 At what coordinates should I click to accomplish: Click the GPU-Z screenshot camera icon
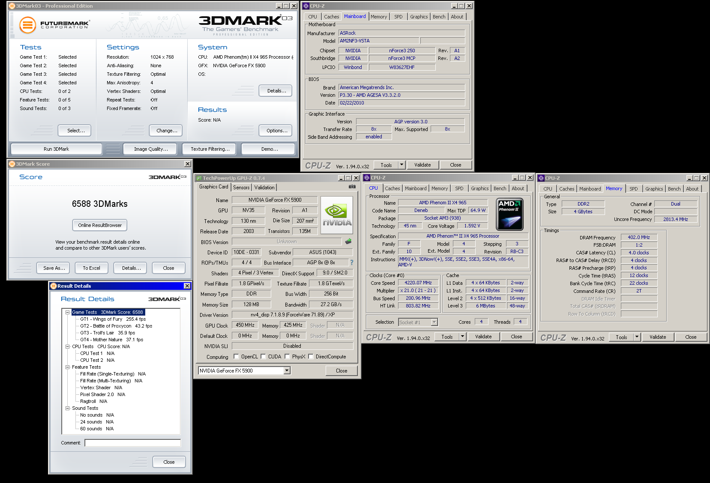pos(352,187)
